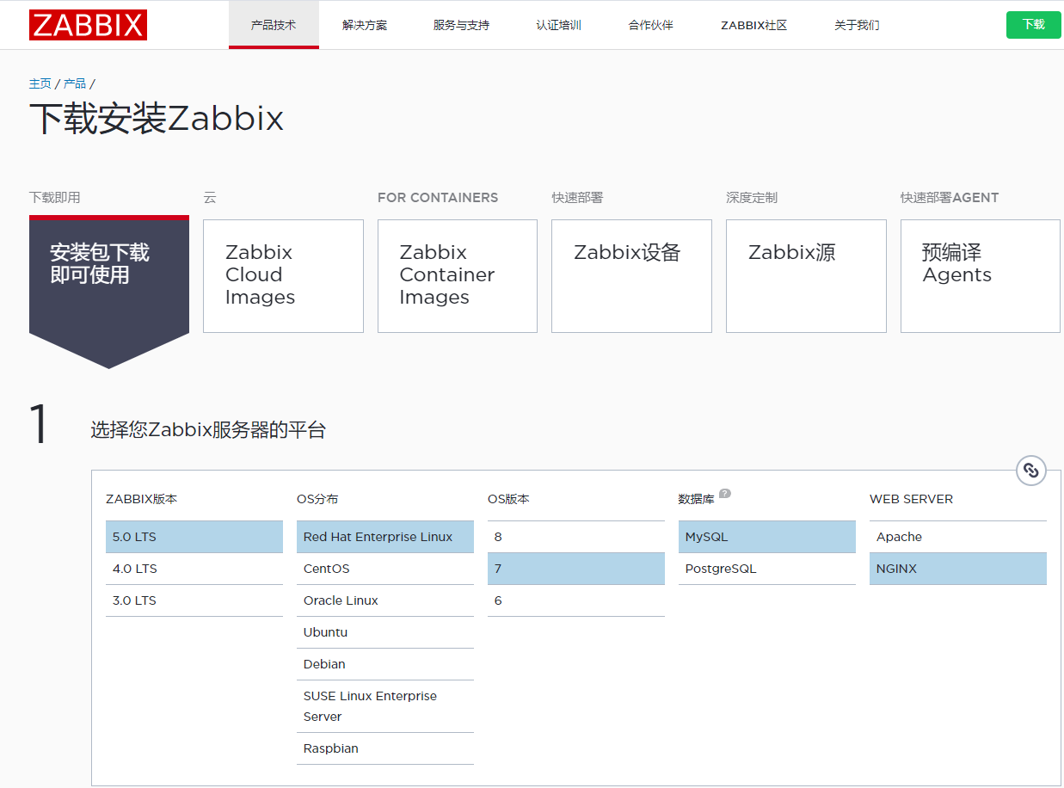Select NGINX web server

pos(958,569)
